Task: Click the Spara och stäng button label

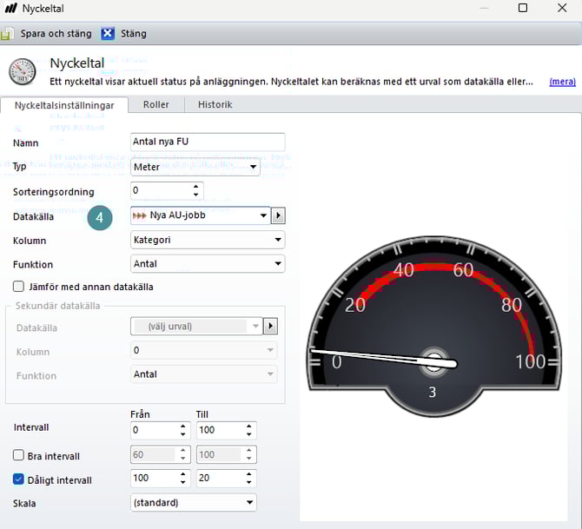Action: (x=56, y=34)
